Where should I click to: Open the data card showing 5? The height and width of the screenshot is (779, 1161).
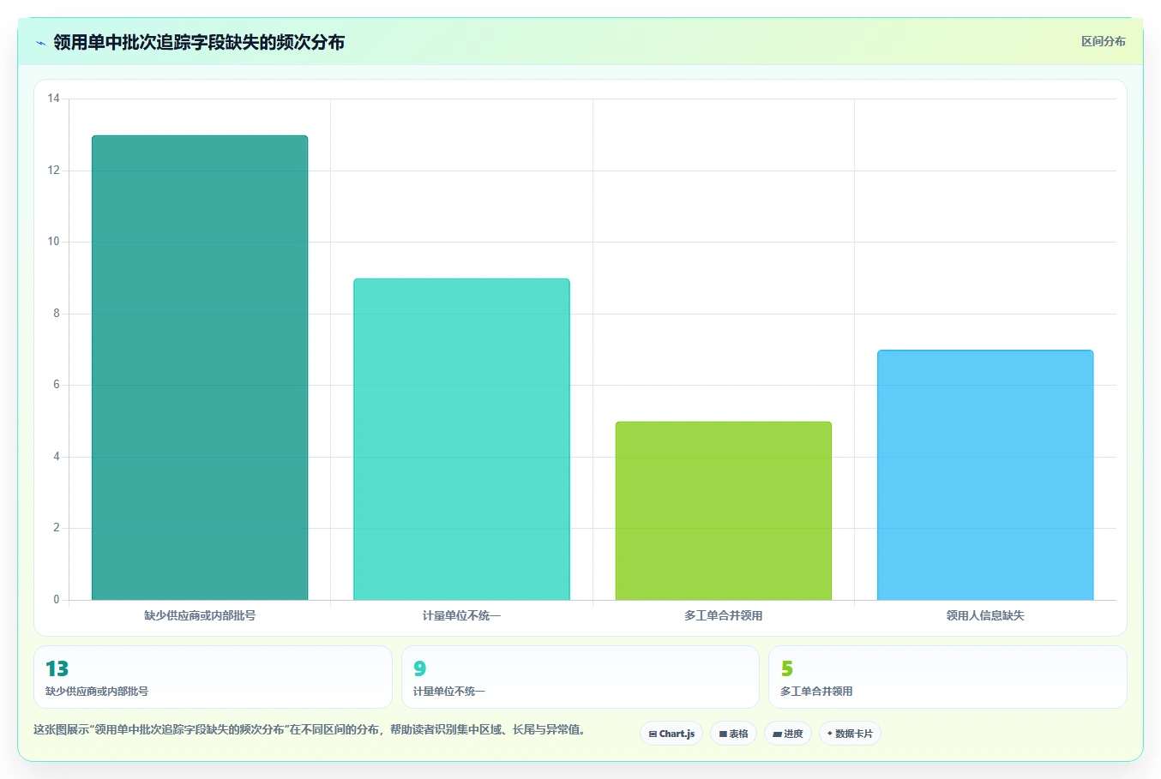click(x=947, y=677)
